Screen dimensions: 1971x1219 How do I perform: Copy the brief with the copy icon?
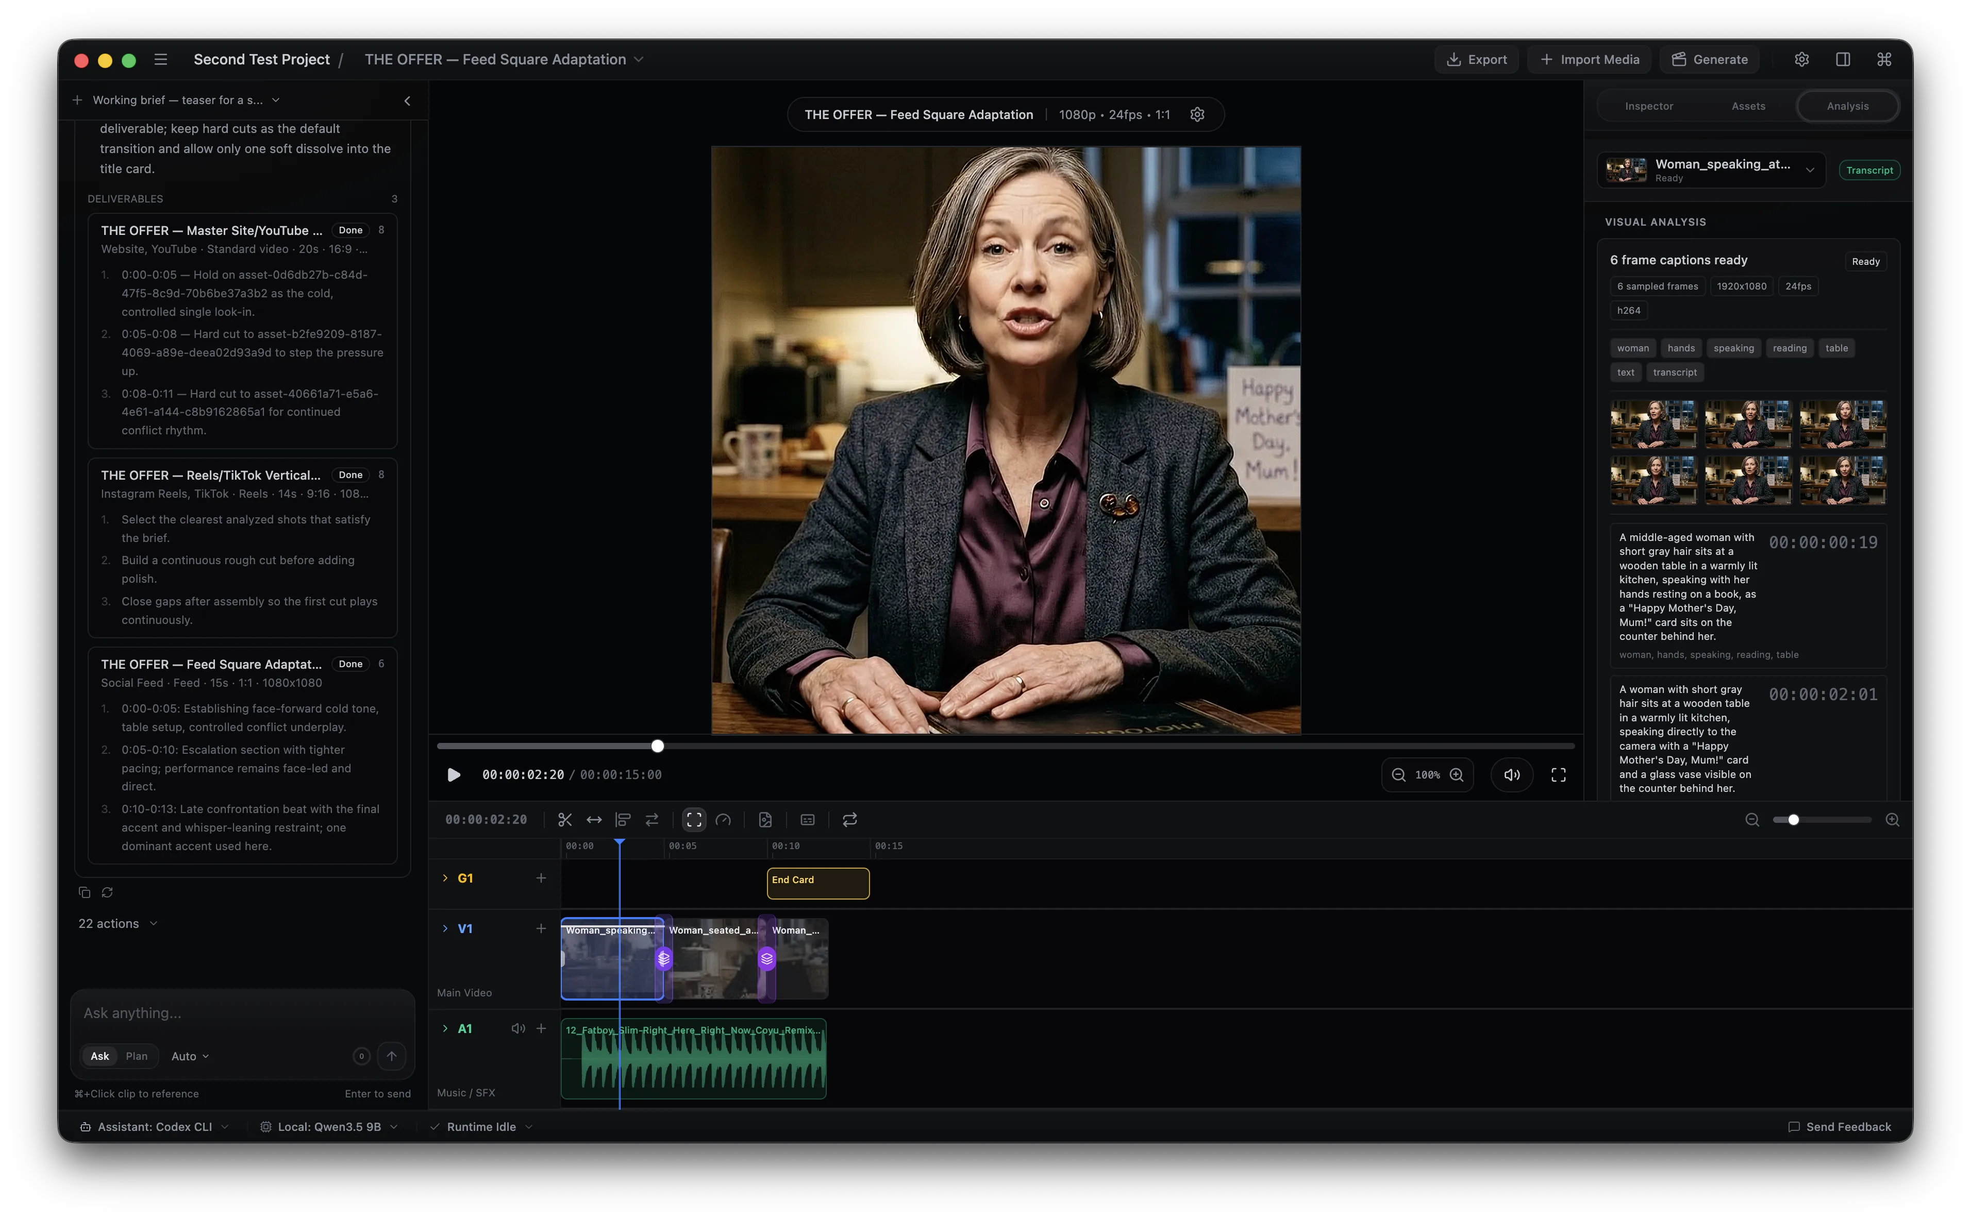point(85,892)
